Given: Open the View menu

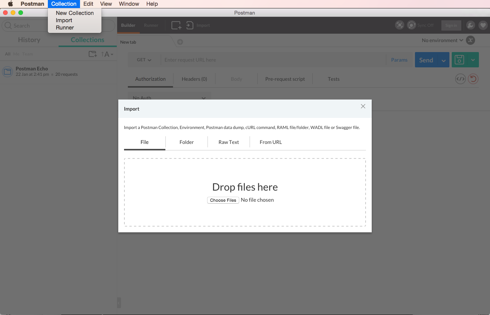Looking at the screenshot, I should [x=106, y=4].
